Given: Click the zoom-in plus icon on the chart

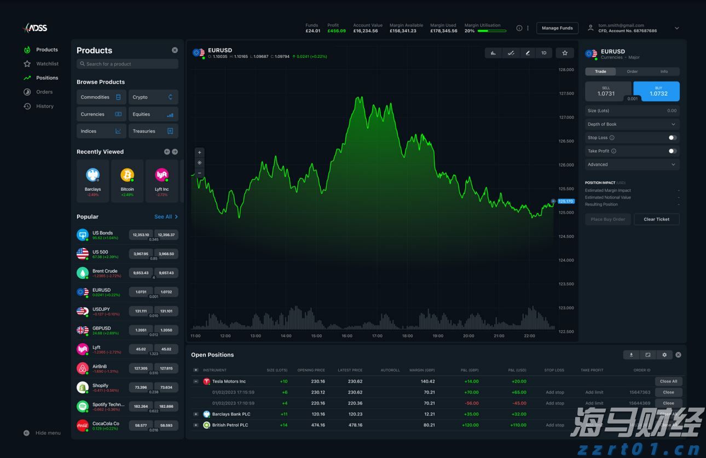Looking at the screenshot, I should point(199,152).
